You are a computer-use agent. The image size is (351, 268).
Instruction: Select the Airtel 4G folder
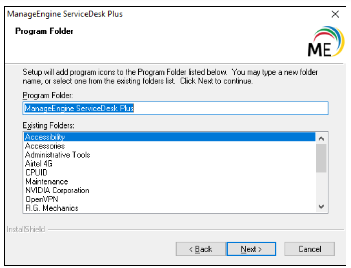[39, 164]
